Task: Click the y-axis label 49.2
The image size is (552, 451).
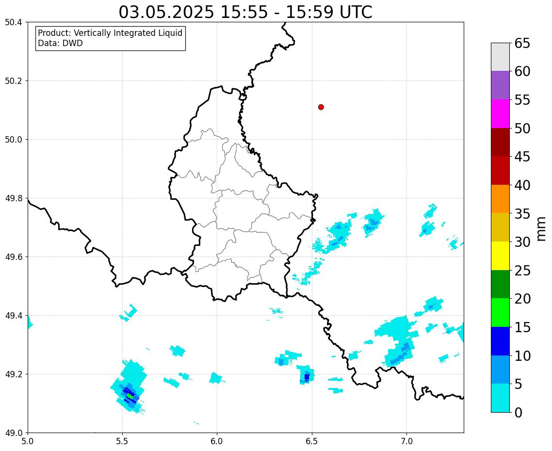Action: click(x=14, y=374)
